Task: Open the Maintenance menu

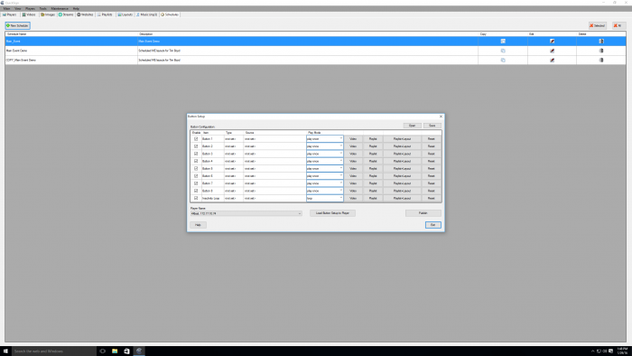Action: pos(60,8)
